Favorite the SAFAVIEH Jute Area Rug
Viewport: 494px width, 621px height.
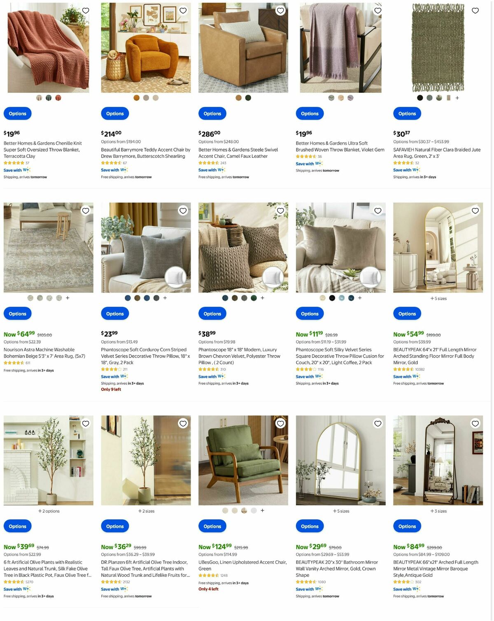(475, 11)
